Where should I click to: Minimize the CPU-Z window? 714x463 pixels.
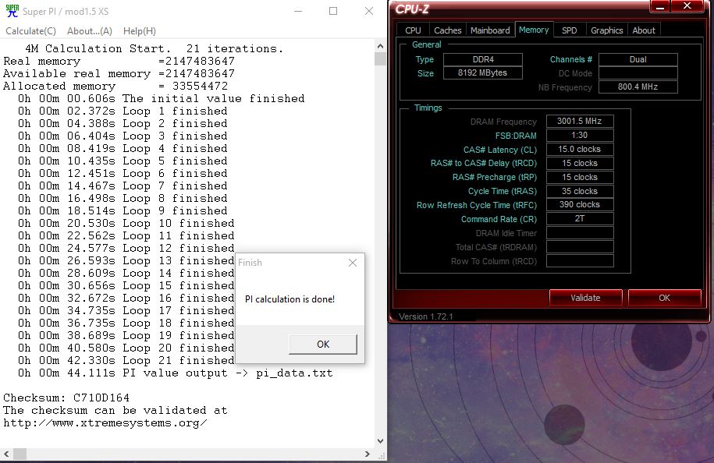click(x=660, y=6)
